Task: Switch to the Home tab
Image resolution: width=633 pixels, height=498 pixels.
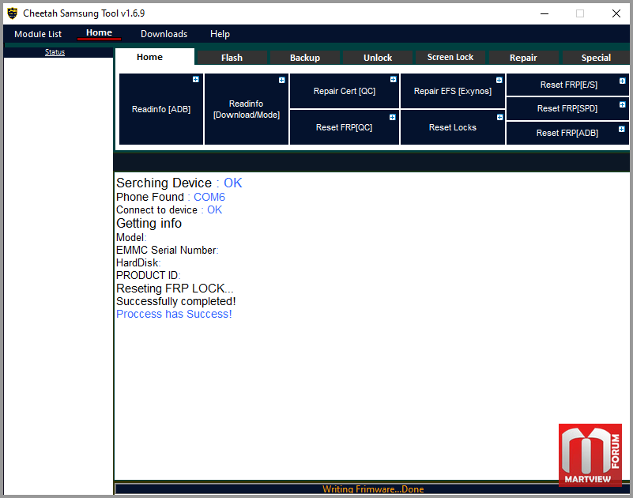Action: point(155,57)
